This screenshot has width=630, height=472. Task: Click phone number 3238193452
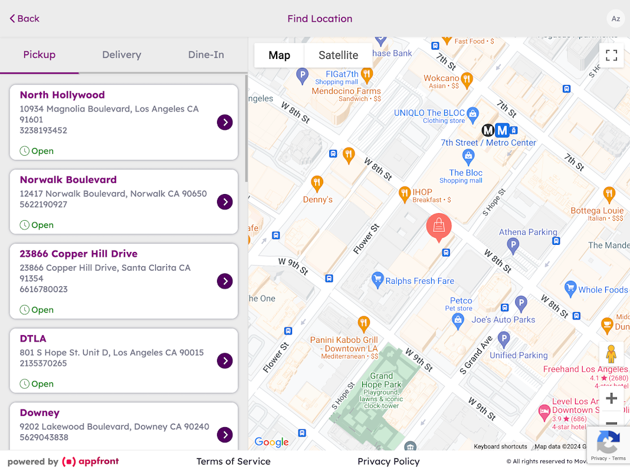point(44,130)
